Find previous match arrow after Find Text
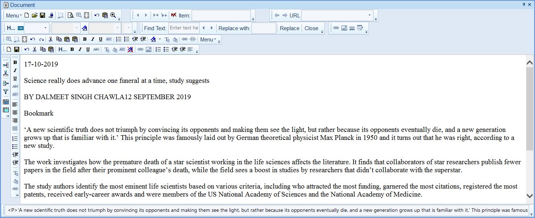 click(x=204, y=28)
